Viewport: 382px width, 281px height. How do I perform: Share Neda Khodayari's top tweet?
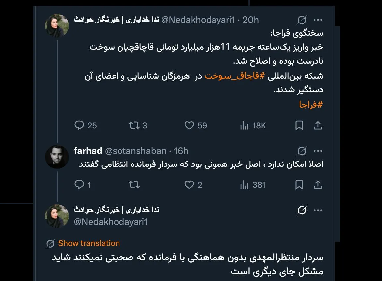[318, 126]
